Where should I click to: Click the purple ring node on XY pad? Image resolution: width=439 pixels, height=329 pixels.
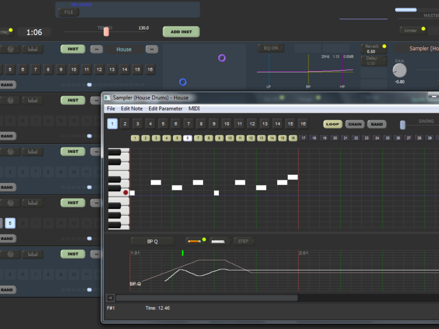222,58
